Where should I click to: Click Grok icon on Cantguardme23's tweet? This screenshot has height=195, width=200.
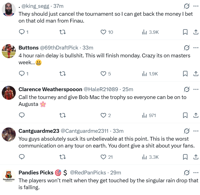pyautogui.click(x=187, y=131)
